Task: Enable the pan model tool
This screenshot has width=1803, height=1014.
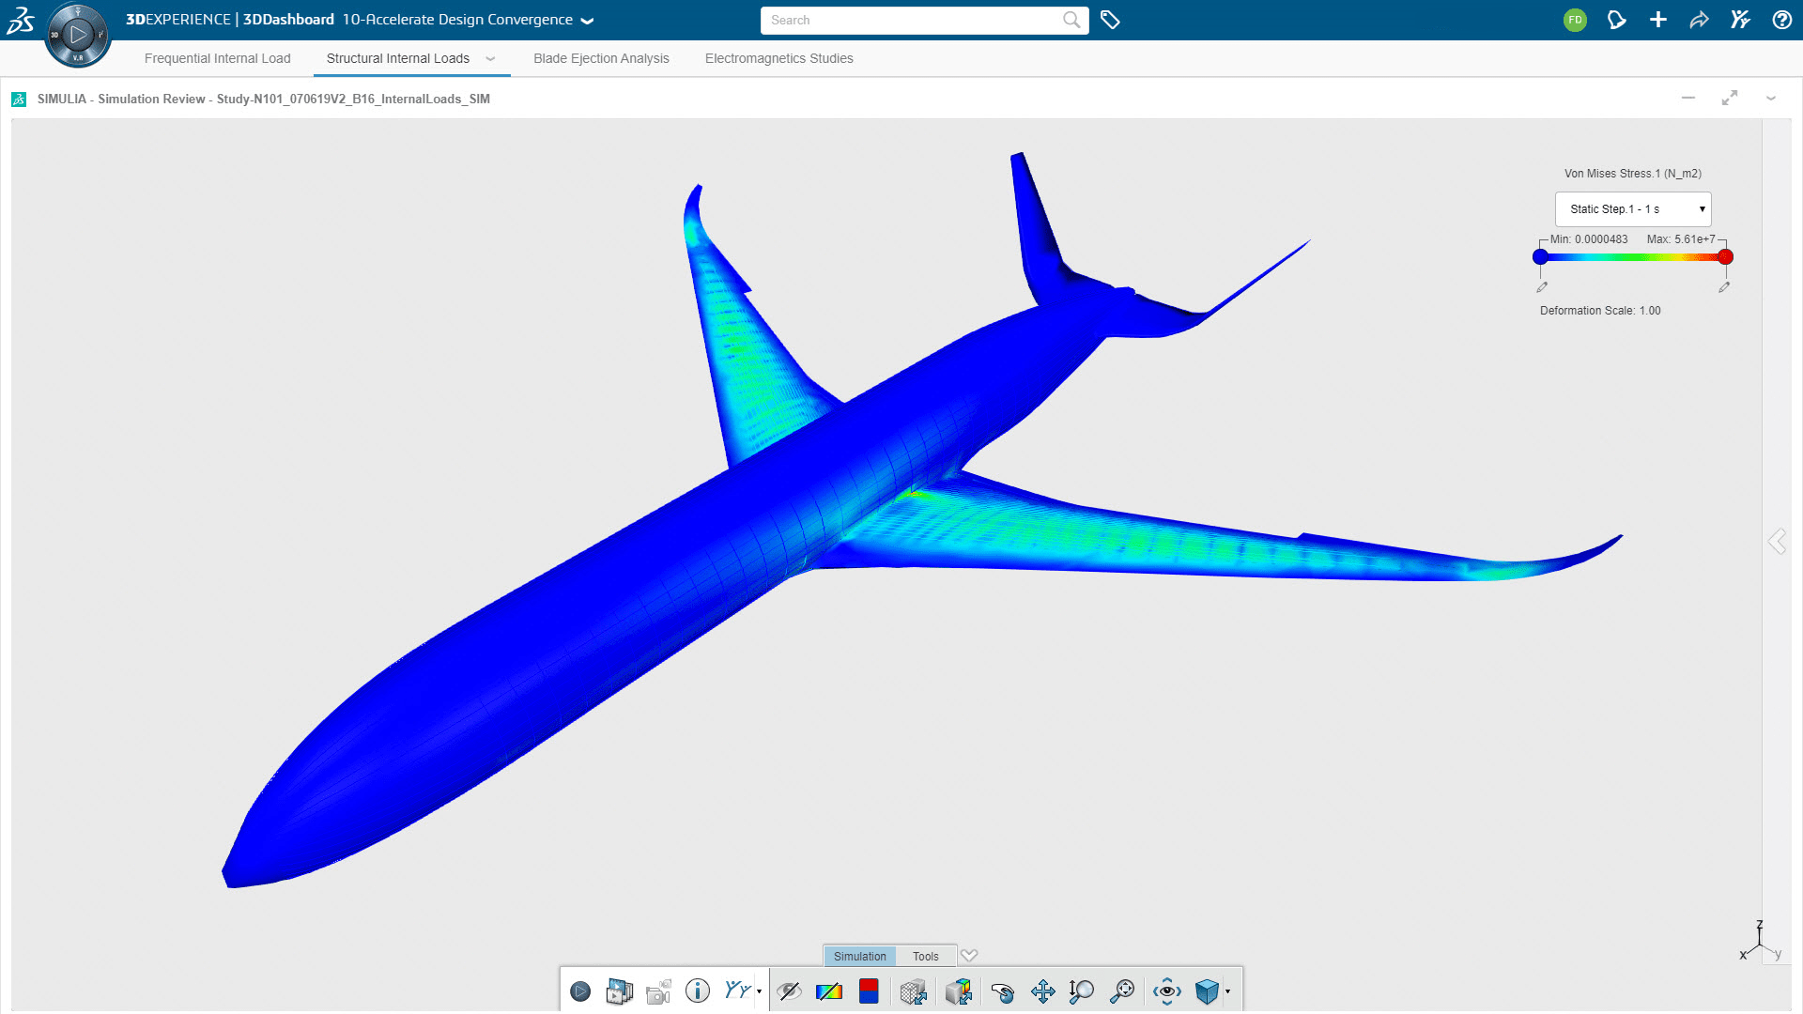Action: coord(1042,991)
